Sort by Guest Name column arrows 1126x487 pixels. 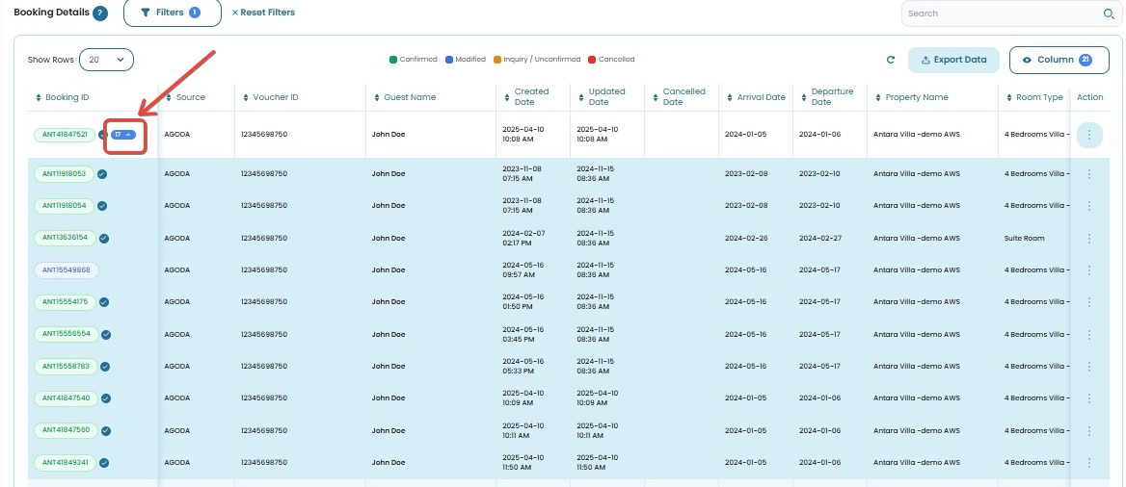[x=376, y=97]
